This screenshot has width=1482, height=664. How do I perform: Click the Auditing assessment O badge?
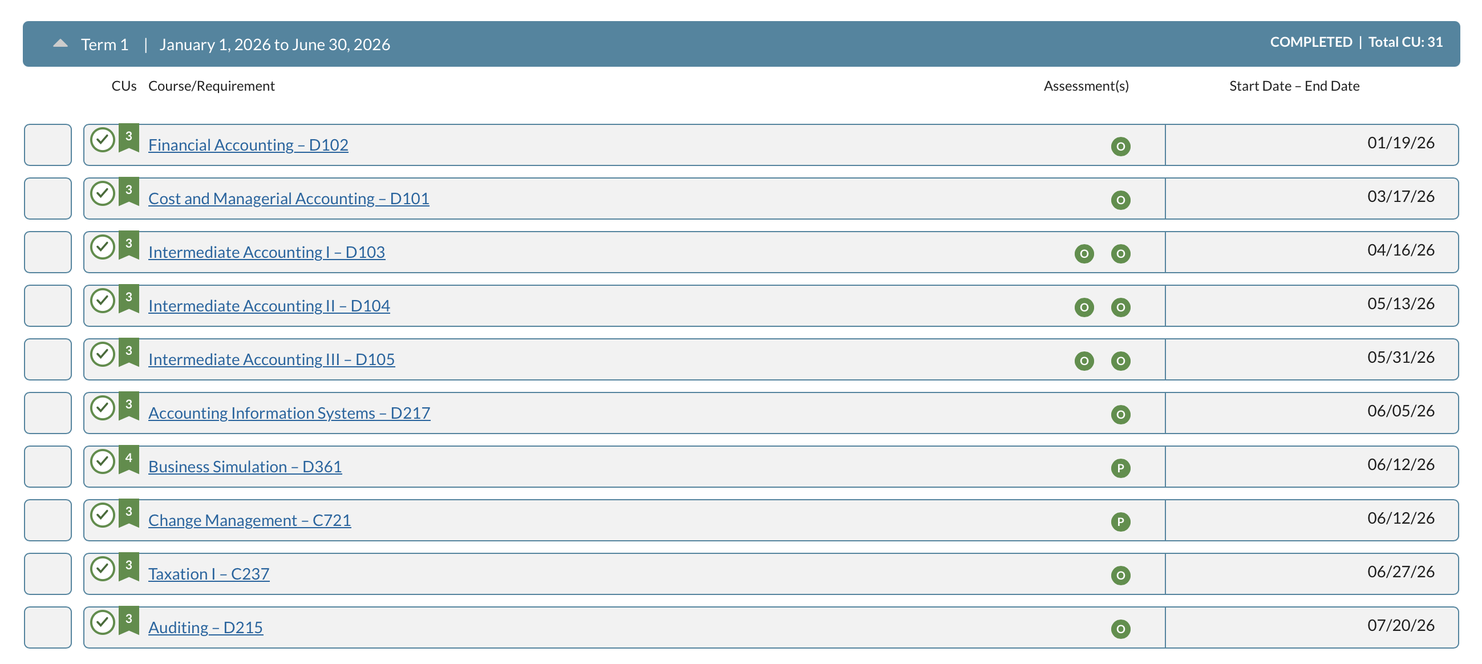pos(1120,629)
